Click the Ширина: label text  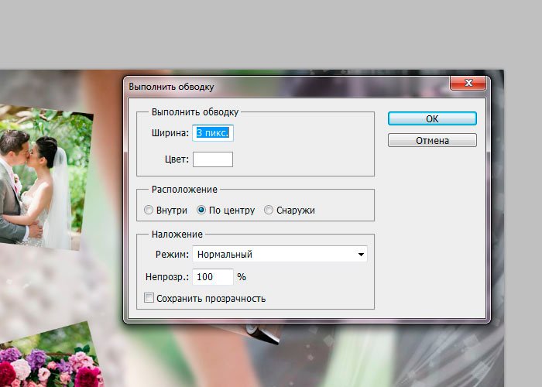[x=170, y=133]
